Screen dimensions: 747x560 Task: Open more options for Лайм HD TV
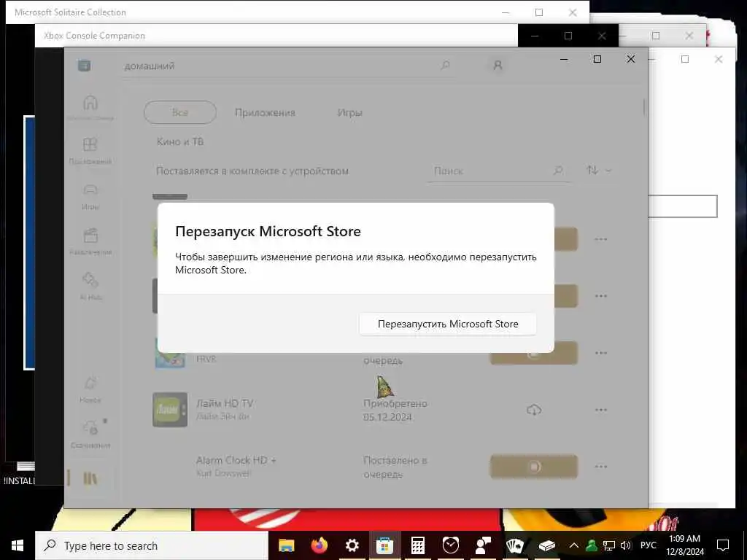click(601, 410)
